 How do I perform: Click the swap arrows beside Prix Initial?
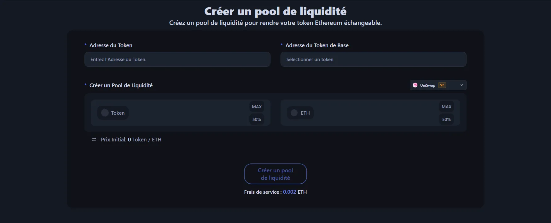click(x=94, y=139)
